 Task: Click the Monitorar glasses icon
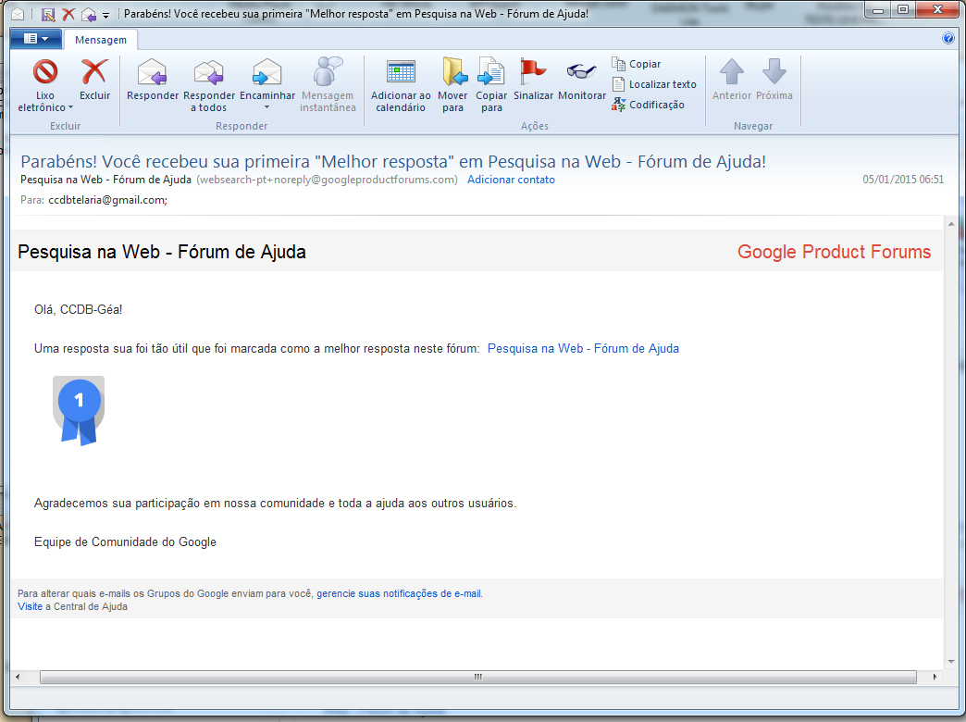tap(582, 72)
